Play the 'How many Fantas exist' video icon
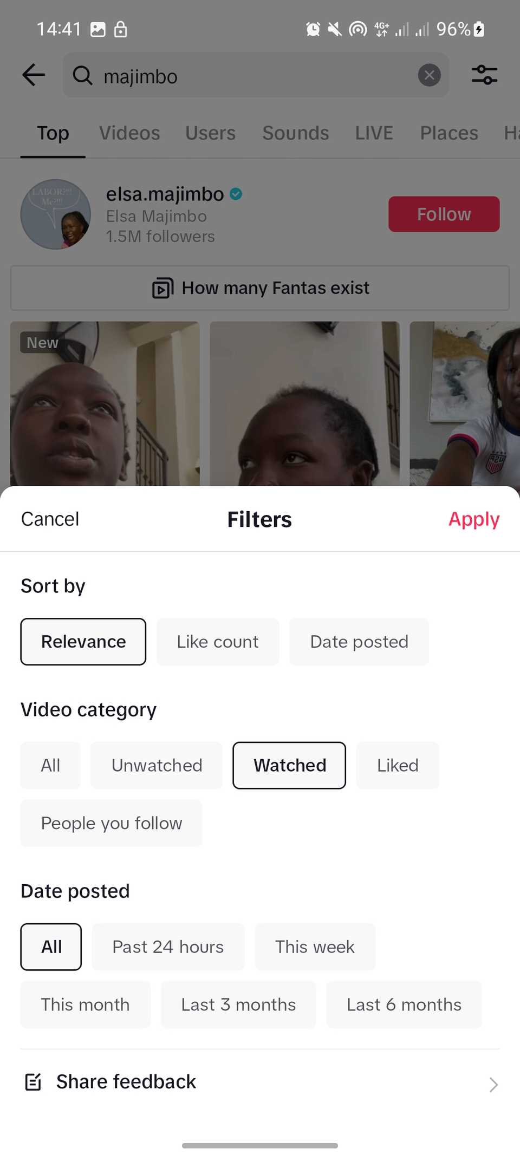The width and height of the screenshot is (520, 1155). click(162, 288)
